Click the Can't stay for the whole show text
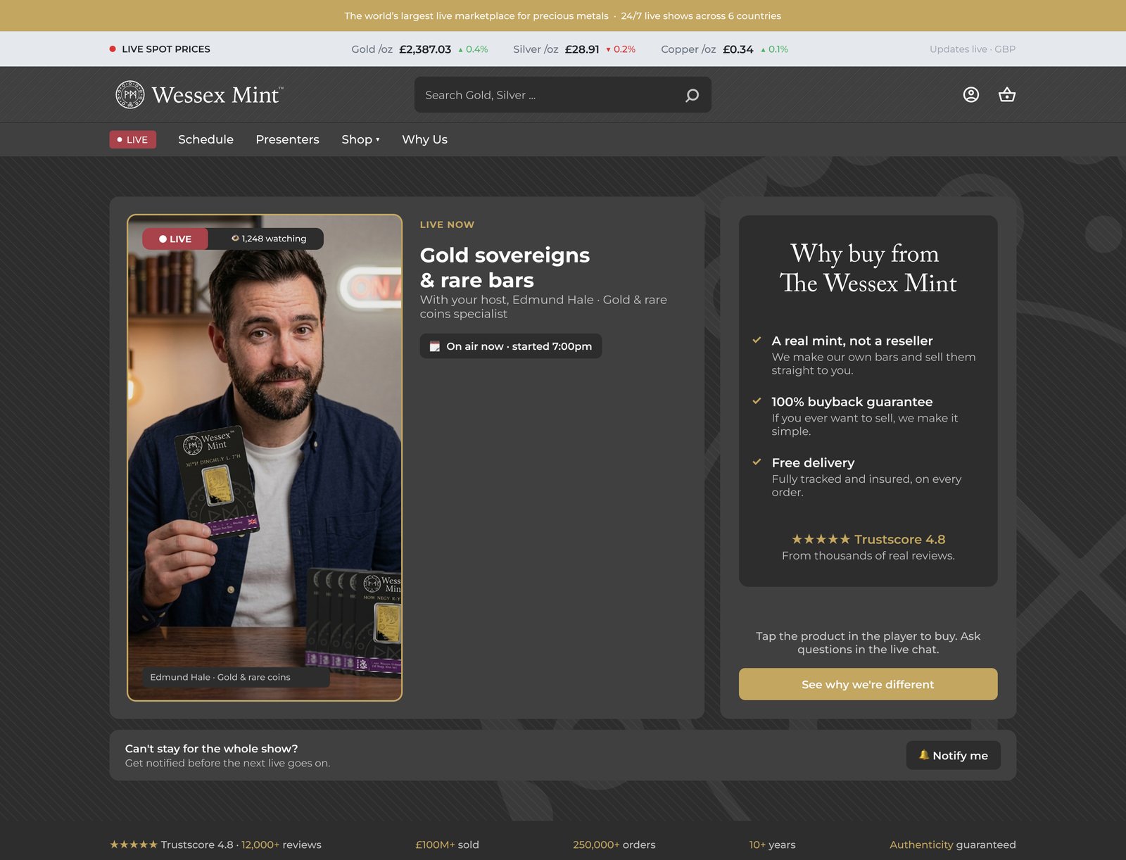This screenshot has height=860, width=1126. [x=212, y=749]
